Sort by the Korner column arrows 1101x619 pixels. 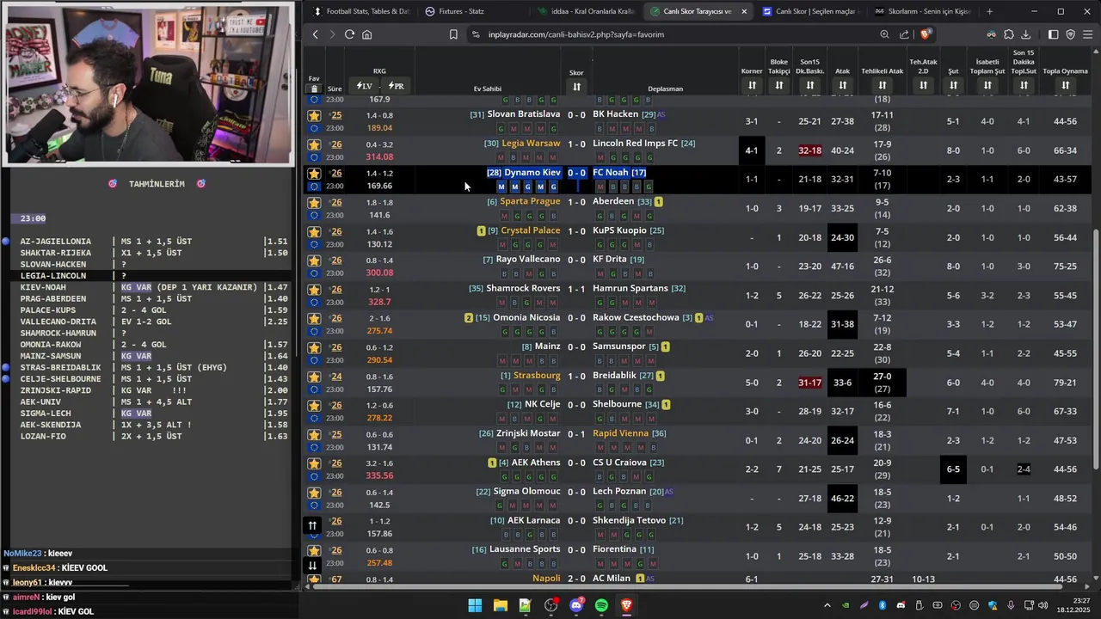pos(752,85)
